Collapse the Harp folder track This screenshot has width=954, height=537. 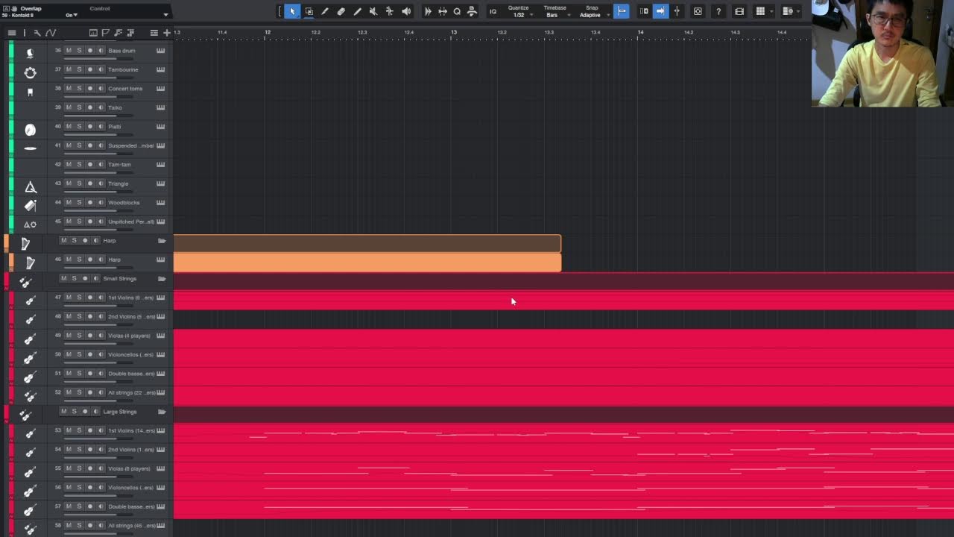coord(162,241)
